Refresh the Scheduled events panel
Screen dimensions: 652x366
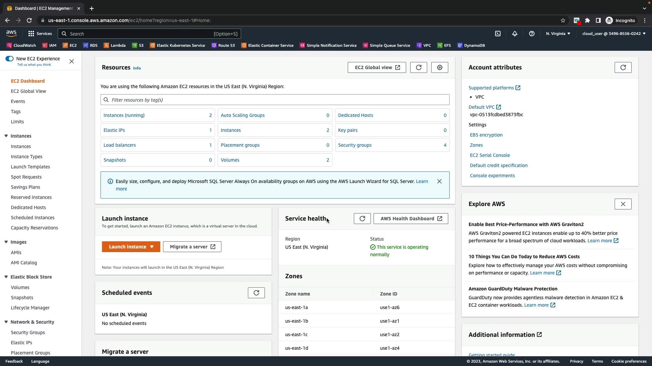click(x=256, y=293)
